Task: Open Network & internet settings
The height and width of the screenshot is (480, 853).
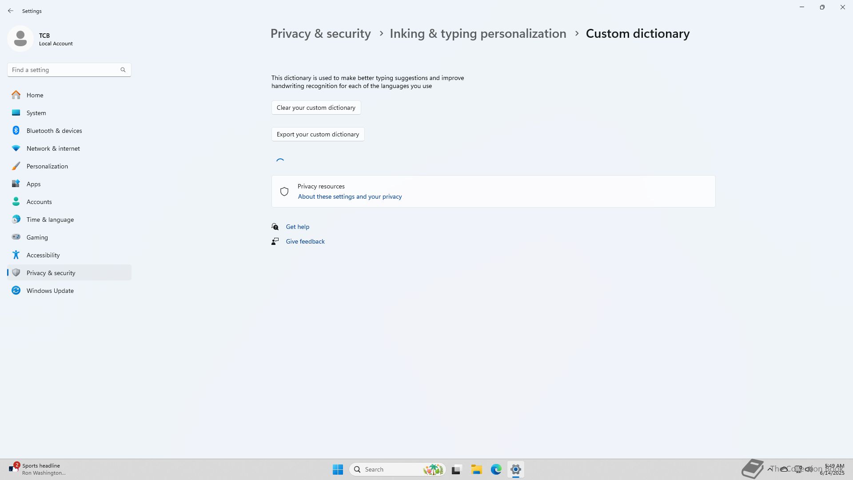Action: (53, 148)
